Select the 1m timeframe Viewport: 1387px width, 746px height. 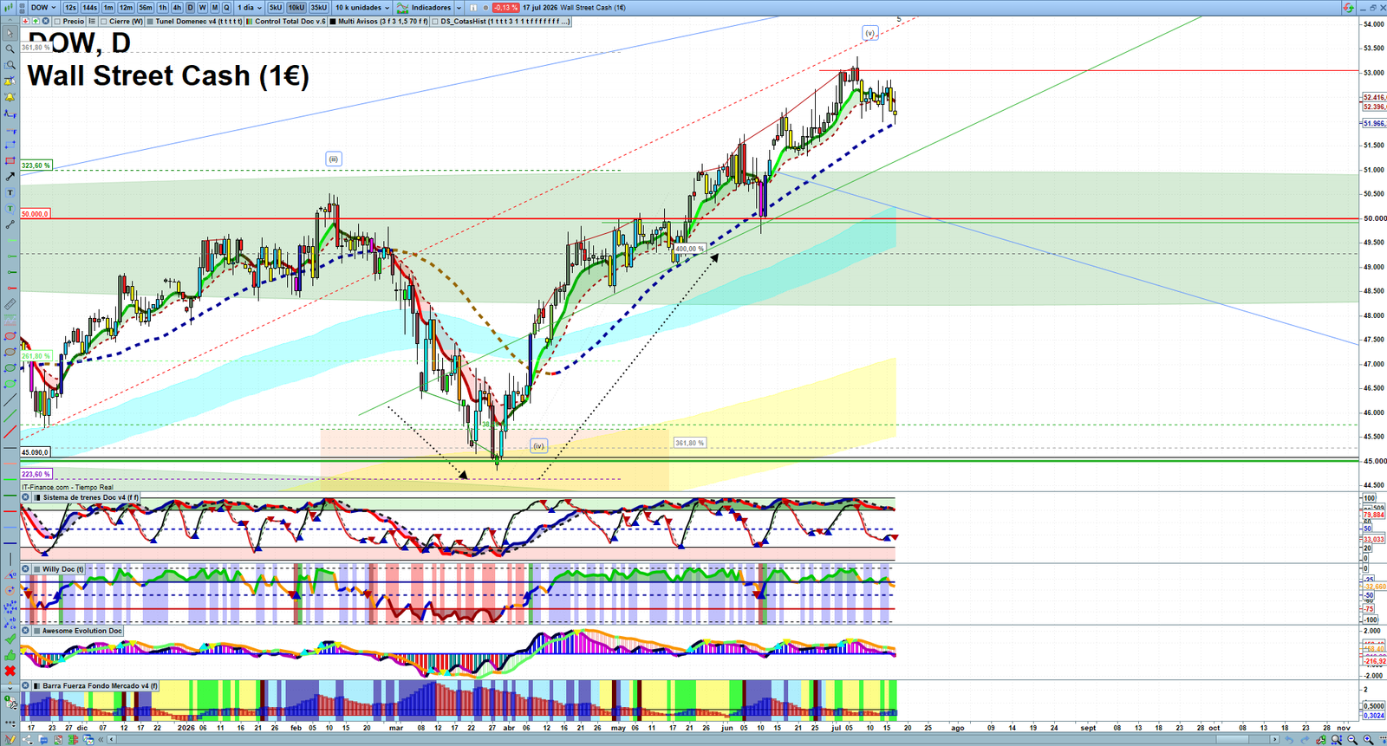pyautogui.click(x=108, y=8)
